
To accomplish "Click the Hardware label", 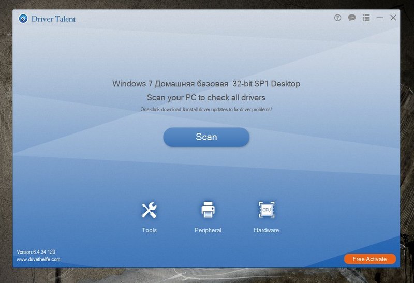I will (x=266, y=230).
